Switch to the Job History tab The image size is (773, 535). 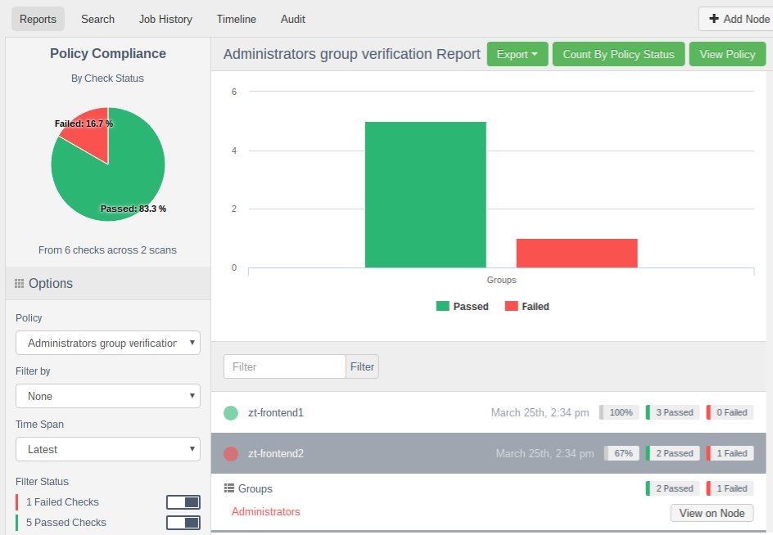pos(165,19)
